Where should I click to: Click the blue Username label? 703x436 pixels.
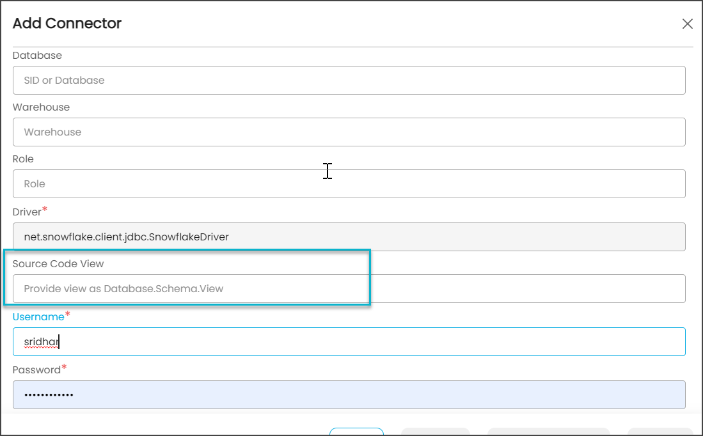point(38,317)
